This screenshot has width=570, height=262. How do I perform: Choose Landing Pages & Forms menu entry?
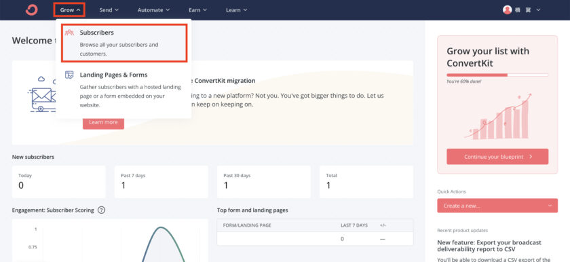click(x=123, y=90)
